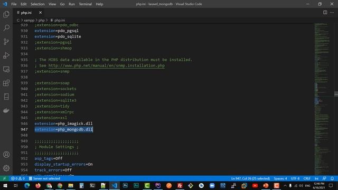This screenshot has width=338, height=190.
Task: Open the Selection menu
Action: pyautogui.click(x=37, y=4)
